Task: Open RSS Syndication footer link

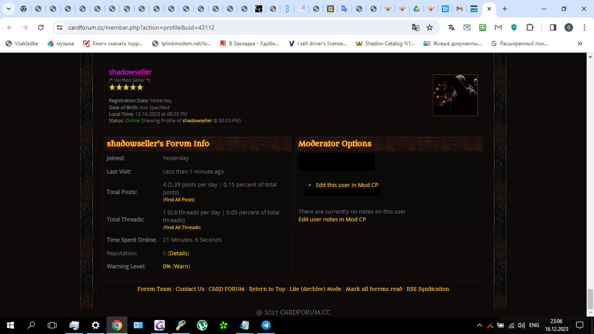Action: pyautogui.click(x=428, y=289)
